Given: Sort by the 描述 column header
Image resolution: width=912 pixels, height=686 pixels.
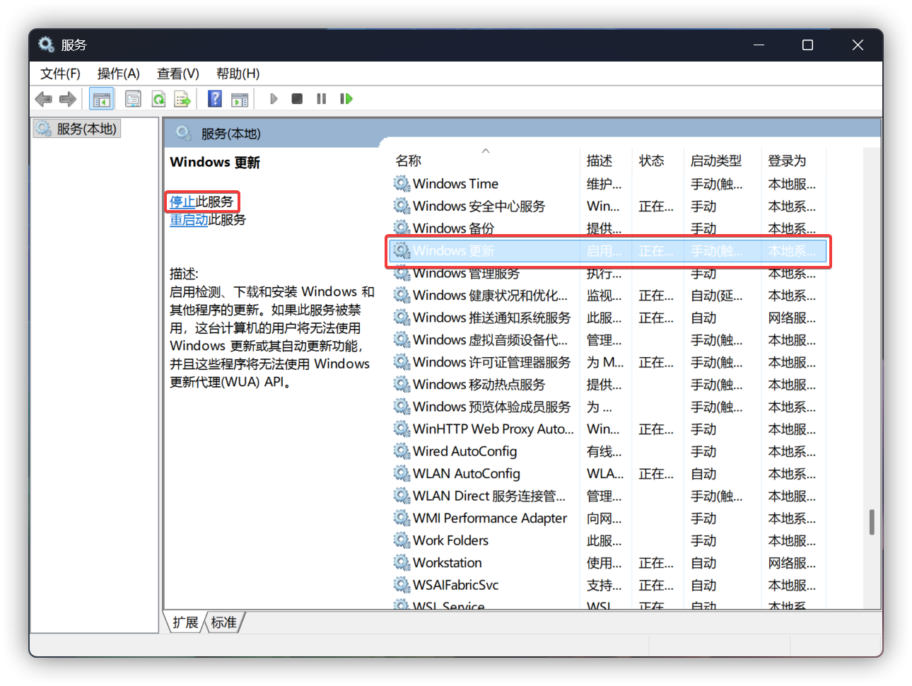Looking at the screenshot, I should (x=606, y=161).
